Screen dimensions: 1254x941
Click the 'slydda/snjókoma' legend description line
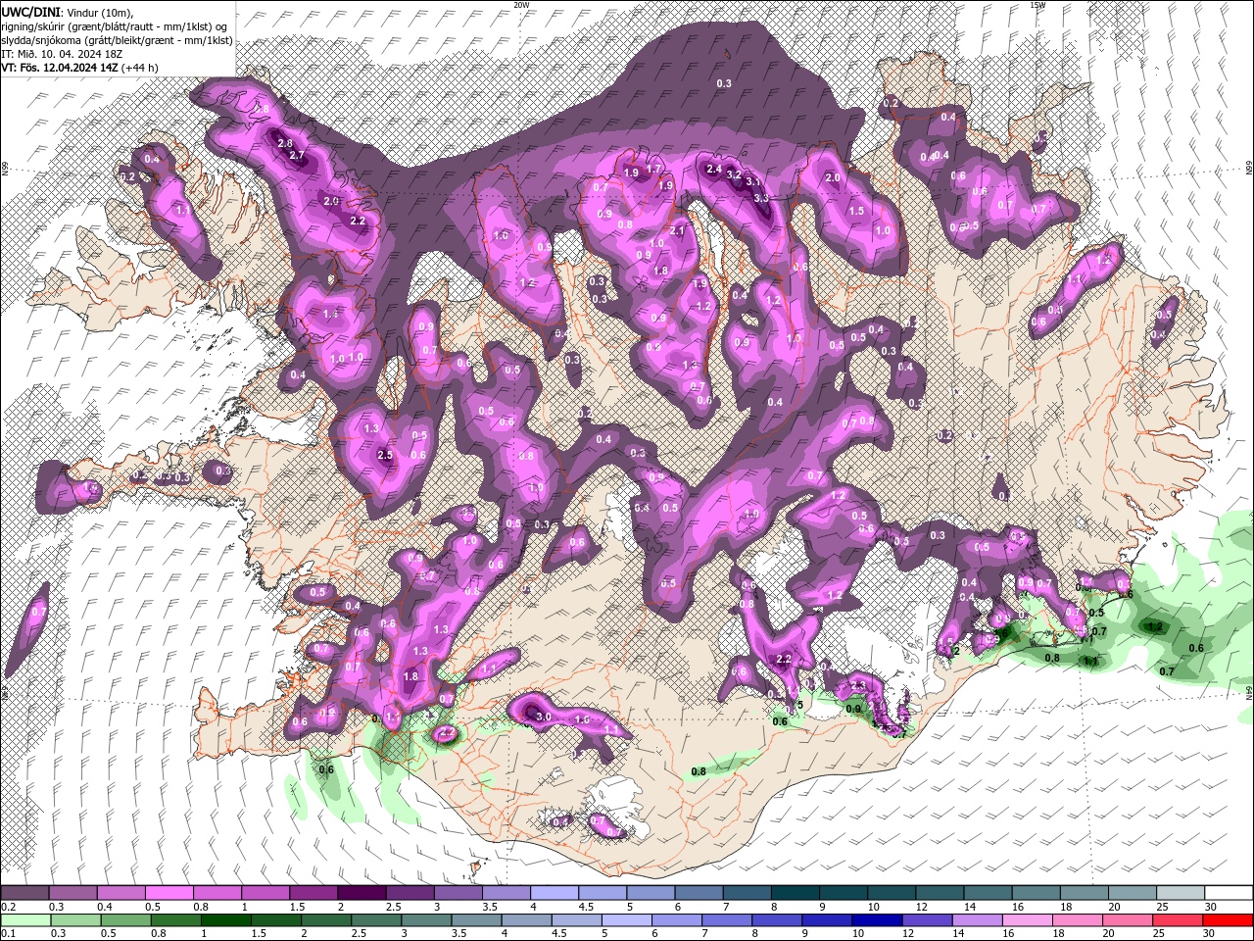pyautogui.click(x=117, y=40)
